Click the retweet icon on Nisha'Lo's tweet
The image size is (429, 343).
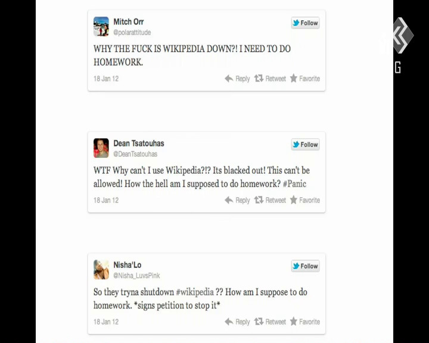pos(259,322)
